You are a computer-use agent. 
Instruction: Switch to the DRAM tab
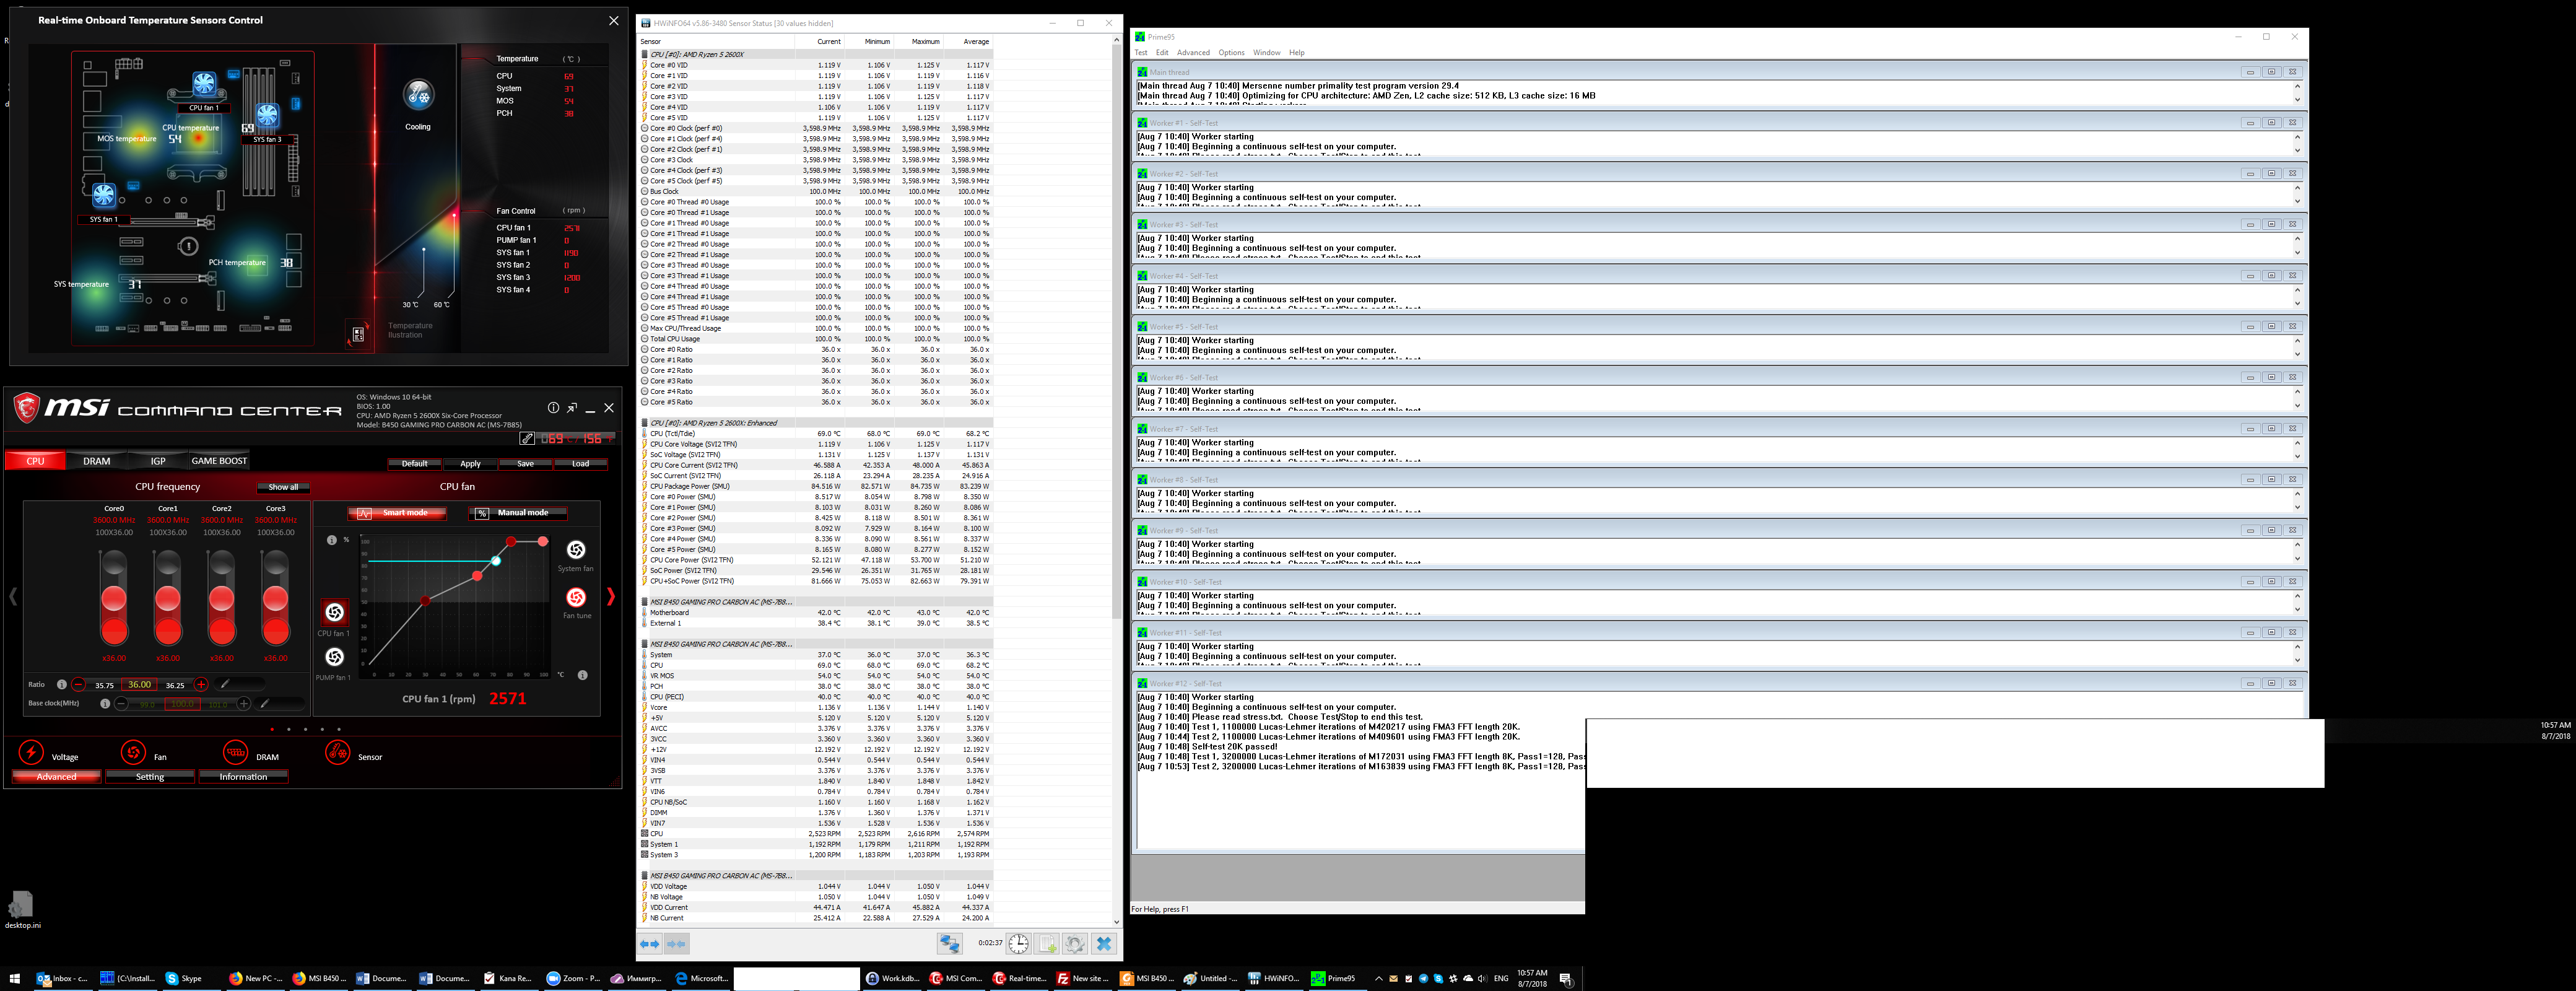click(x=97, y=461)
